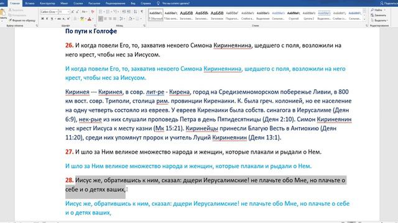Align text left
Viewport: 398px width, 223px height.
tap(101, 19)
